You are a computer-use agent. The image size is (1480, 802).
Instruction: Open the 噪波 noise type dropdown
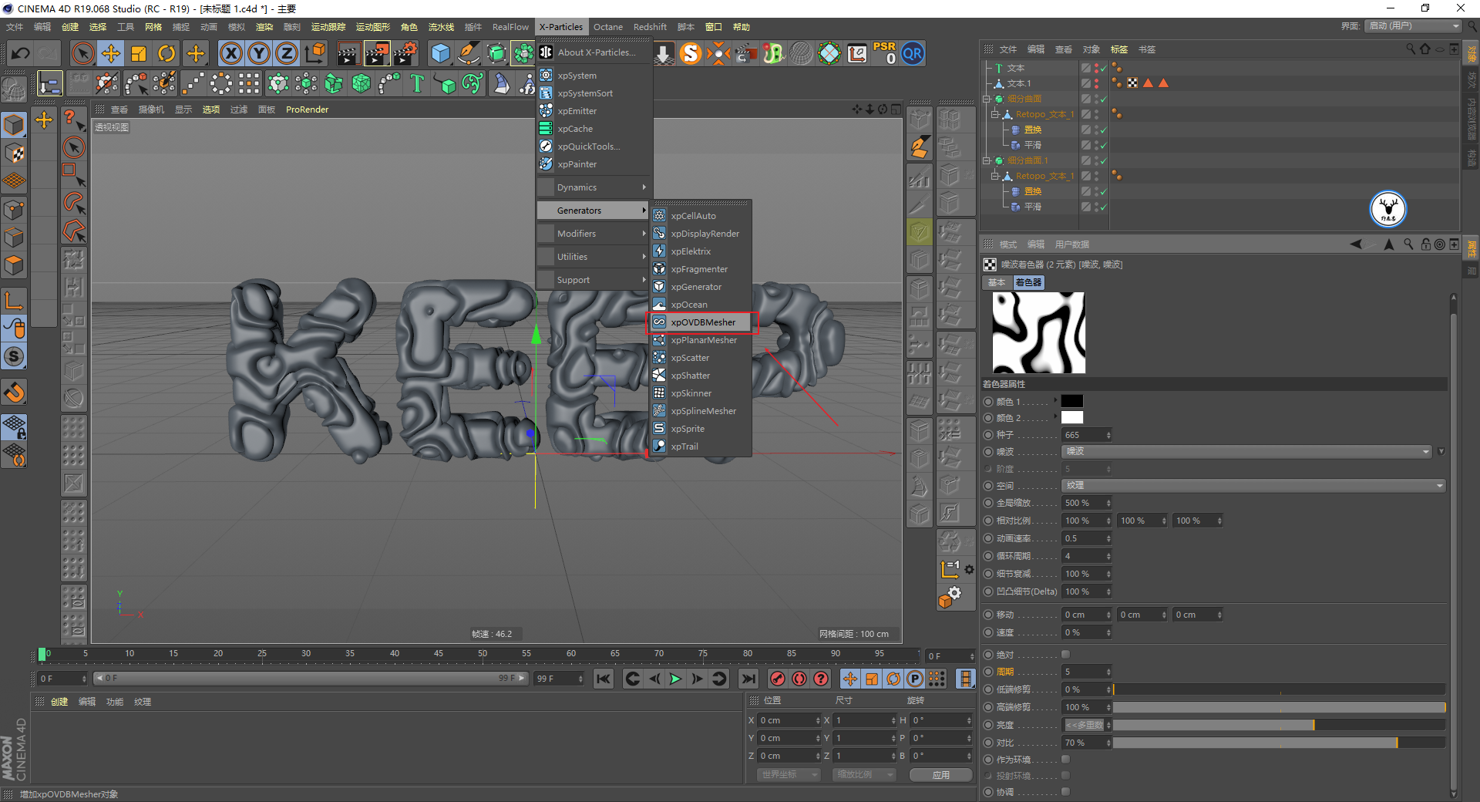click(x=1246, y=452)
